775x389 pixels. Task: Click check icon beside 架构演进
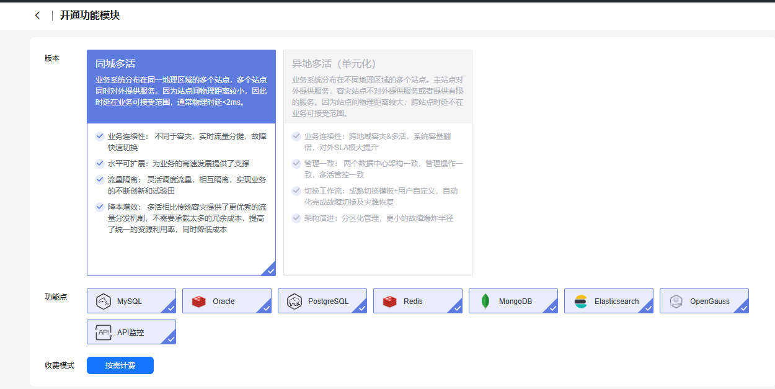pyautogui.click(x=296, y=218)
